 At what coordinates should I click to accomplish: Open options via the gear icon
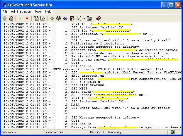[x=52, y=18]
